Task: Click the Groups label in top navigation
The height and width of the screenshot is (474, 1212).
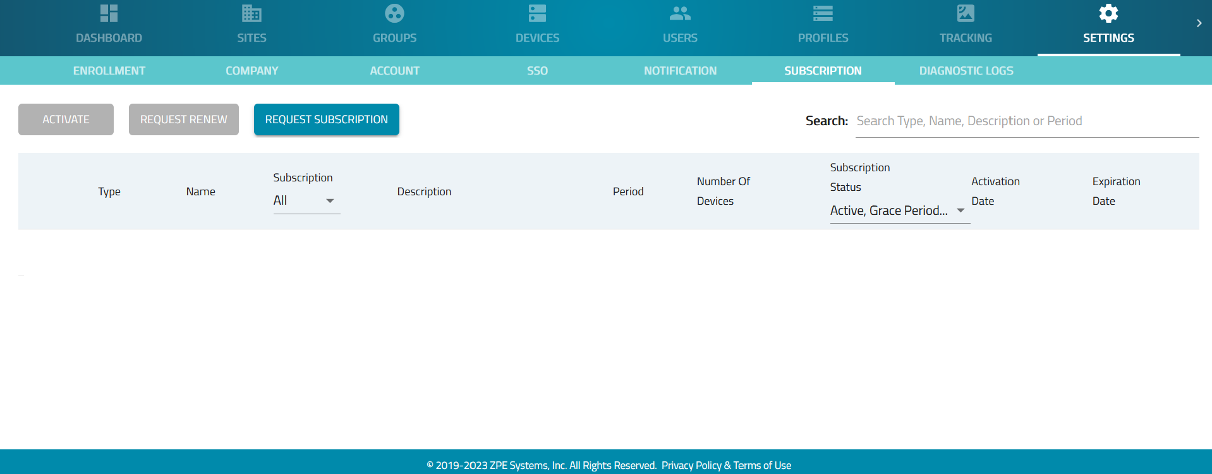Action: pos(394,38)
